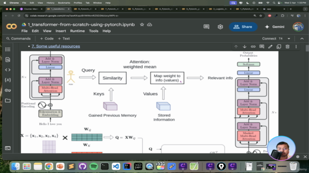Open Chrome tab search dropdown

pyautogui.click(x=305, y=9)
